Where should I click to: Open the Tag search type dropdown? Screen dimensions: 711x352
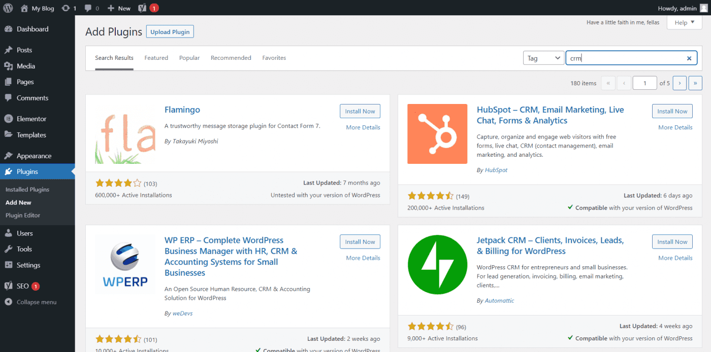(x=543, y=58)
